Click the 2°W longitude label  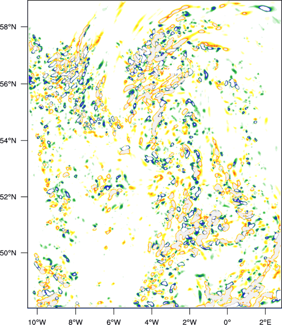pos(190,322)
